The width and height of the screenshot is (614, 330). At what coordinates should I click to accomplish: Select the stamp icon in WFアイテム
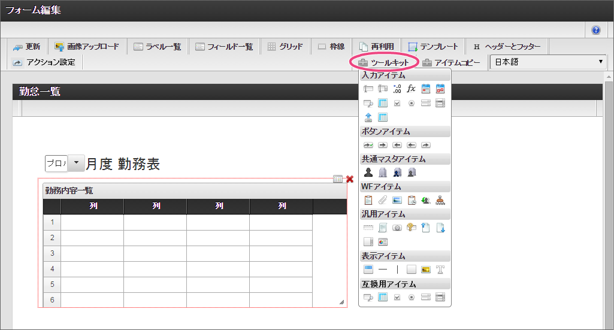pos(440,200)
